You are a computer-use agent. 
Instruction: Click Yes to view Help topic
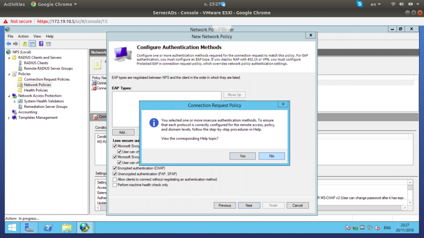[x=243, y=156]
